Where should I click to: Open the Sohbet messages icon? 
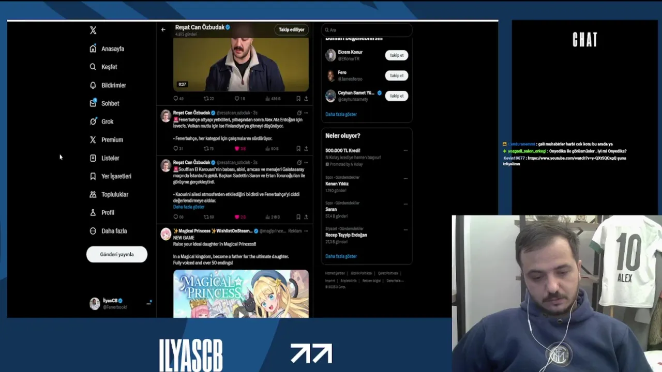point(93,103)
